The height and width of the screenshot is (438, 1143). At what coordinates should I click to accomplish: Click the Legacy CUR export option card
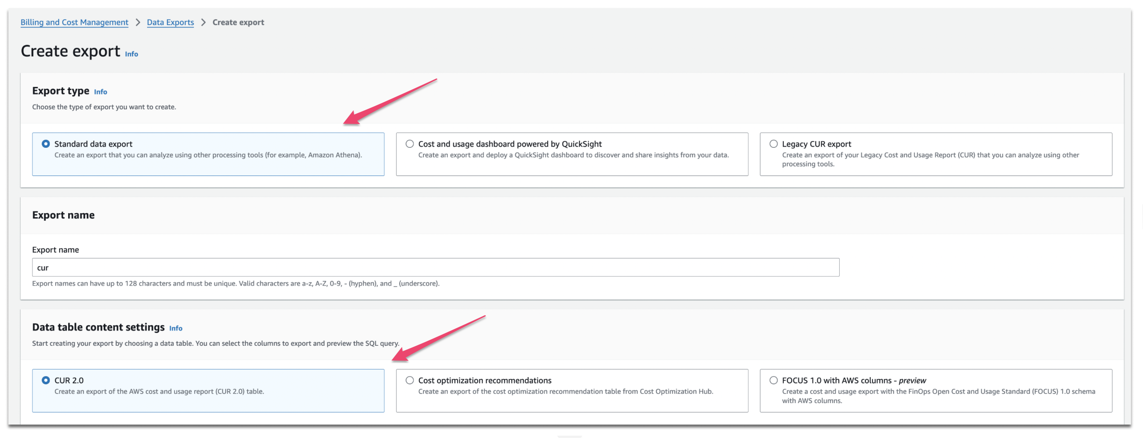pyautogui.click(x=936, y=154)
